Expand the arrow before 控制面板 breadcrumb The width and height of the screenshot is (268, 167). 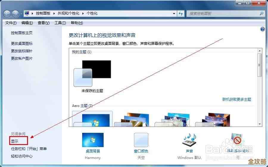(x=32, y=13)
